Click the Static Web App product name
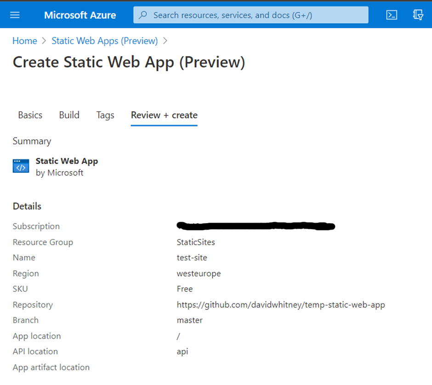The width and height of the screenshot is (432, 385). pyautogui.click(x=67, y=161)
